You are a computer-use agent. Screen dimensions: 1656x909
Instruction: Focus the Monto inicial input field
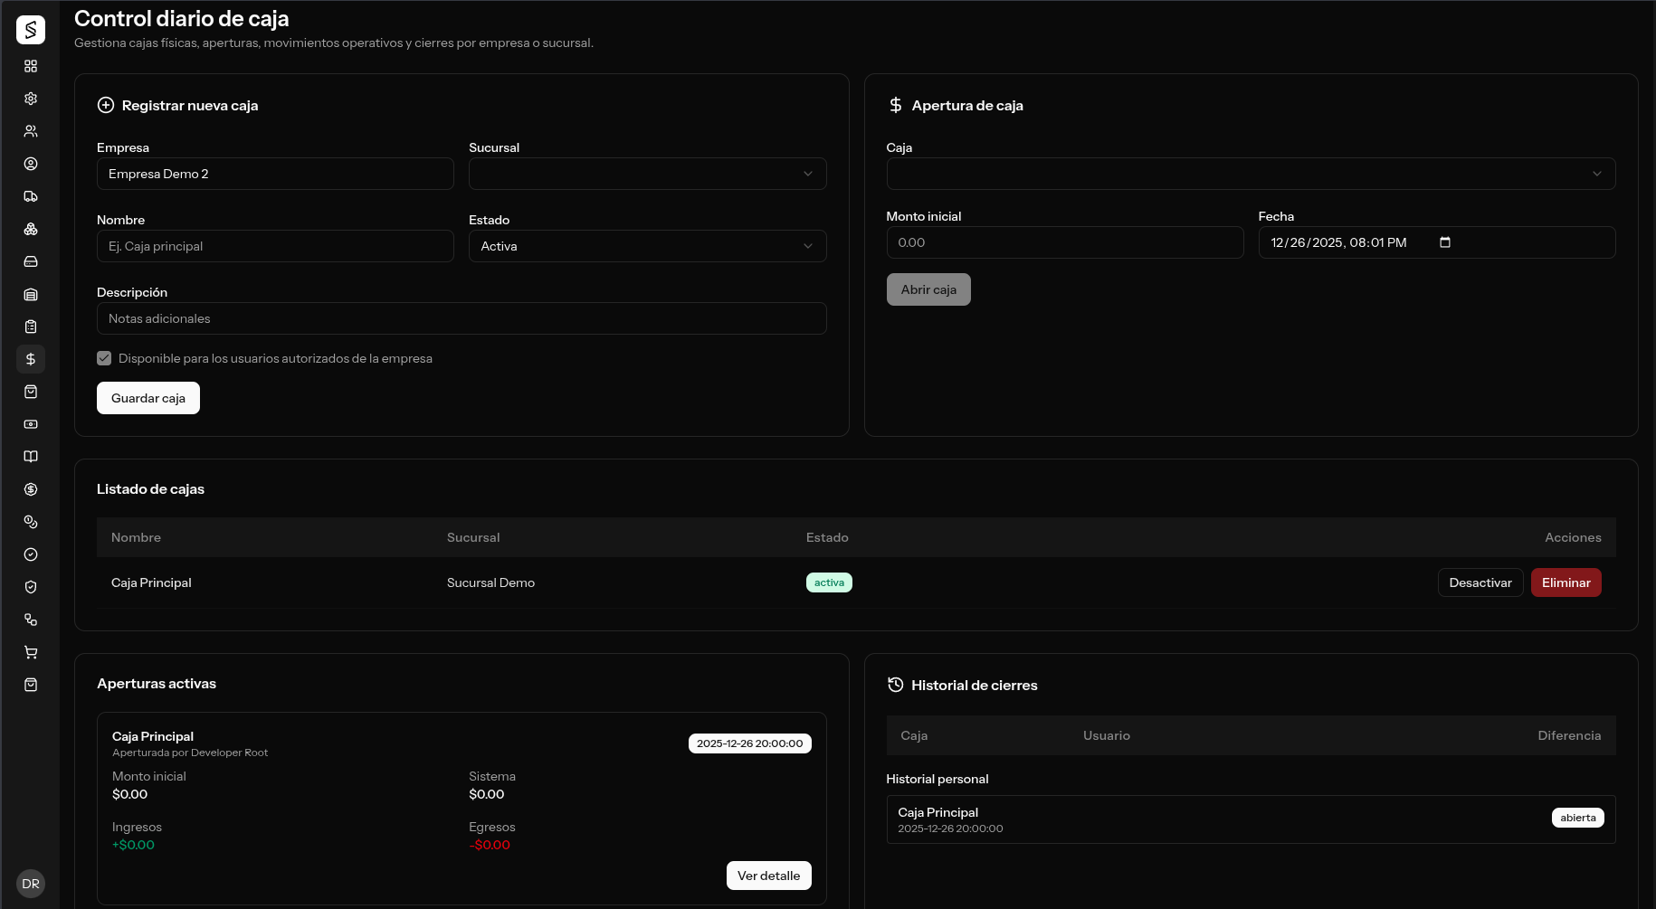(1064, 242)
